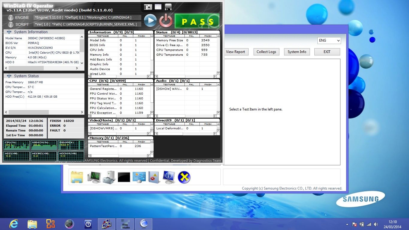The height and width of the screenshot is (230, 409).
Task: Click the System Information panel header
Action: [x=44, y=32]
